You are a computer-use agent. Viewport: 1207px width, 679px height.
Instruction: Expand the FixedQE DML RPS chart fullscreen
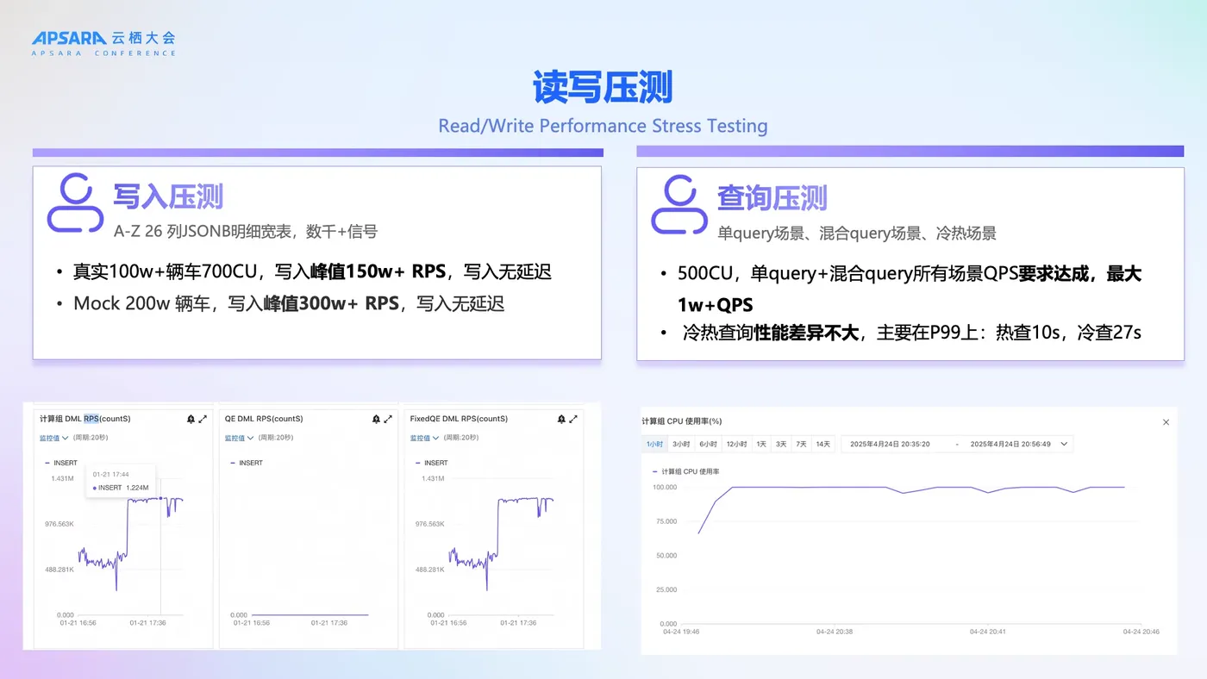[x=573, y=419]
